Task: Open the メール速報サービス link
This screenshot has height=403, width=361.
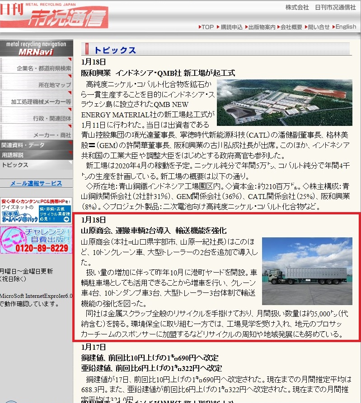Action: [36, 184]
